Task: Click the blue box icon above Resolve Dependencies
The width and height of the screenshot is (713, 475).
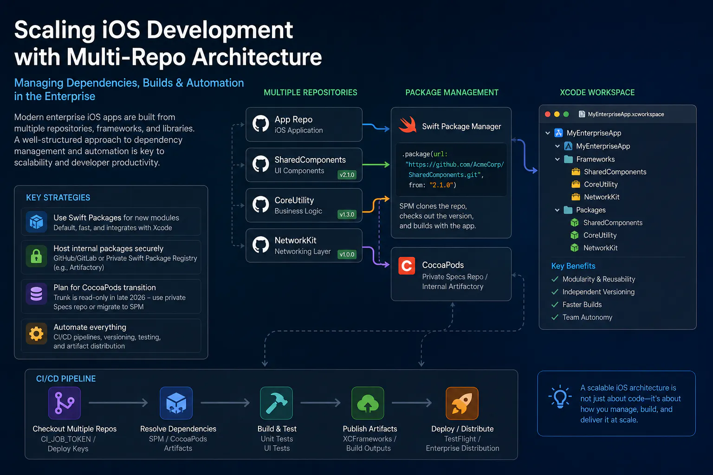Action: tap(176, 403)
